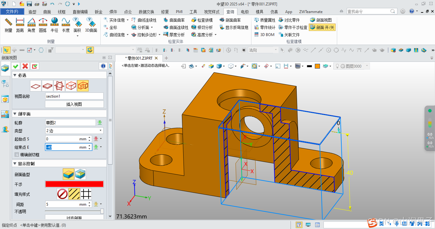Toggle 剖面 开/关 section on/off

click(322, 27)
